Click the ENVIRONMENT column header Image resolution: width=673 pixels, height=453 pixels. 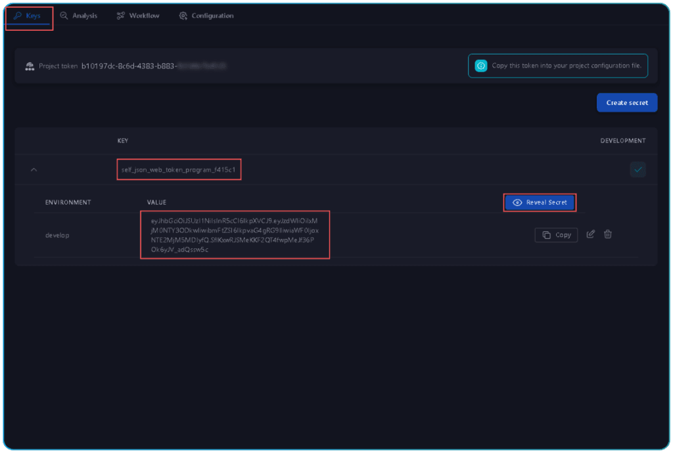(68, 203)
